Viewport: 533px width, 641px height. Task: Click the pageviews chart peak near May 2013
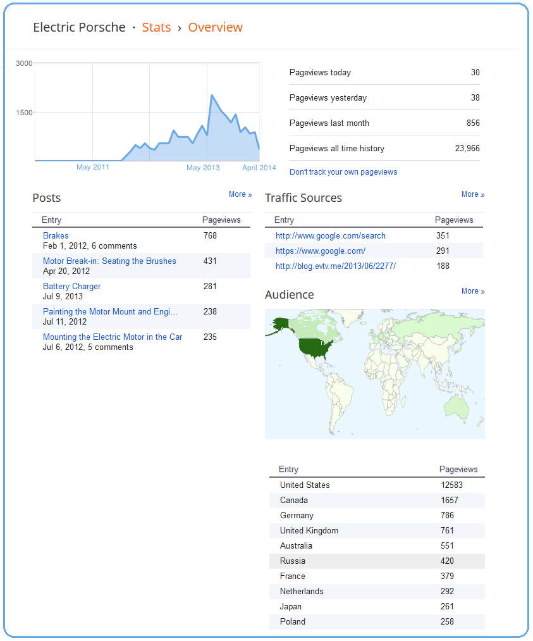[x=212, y=96]
